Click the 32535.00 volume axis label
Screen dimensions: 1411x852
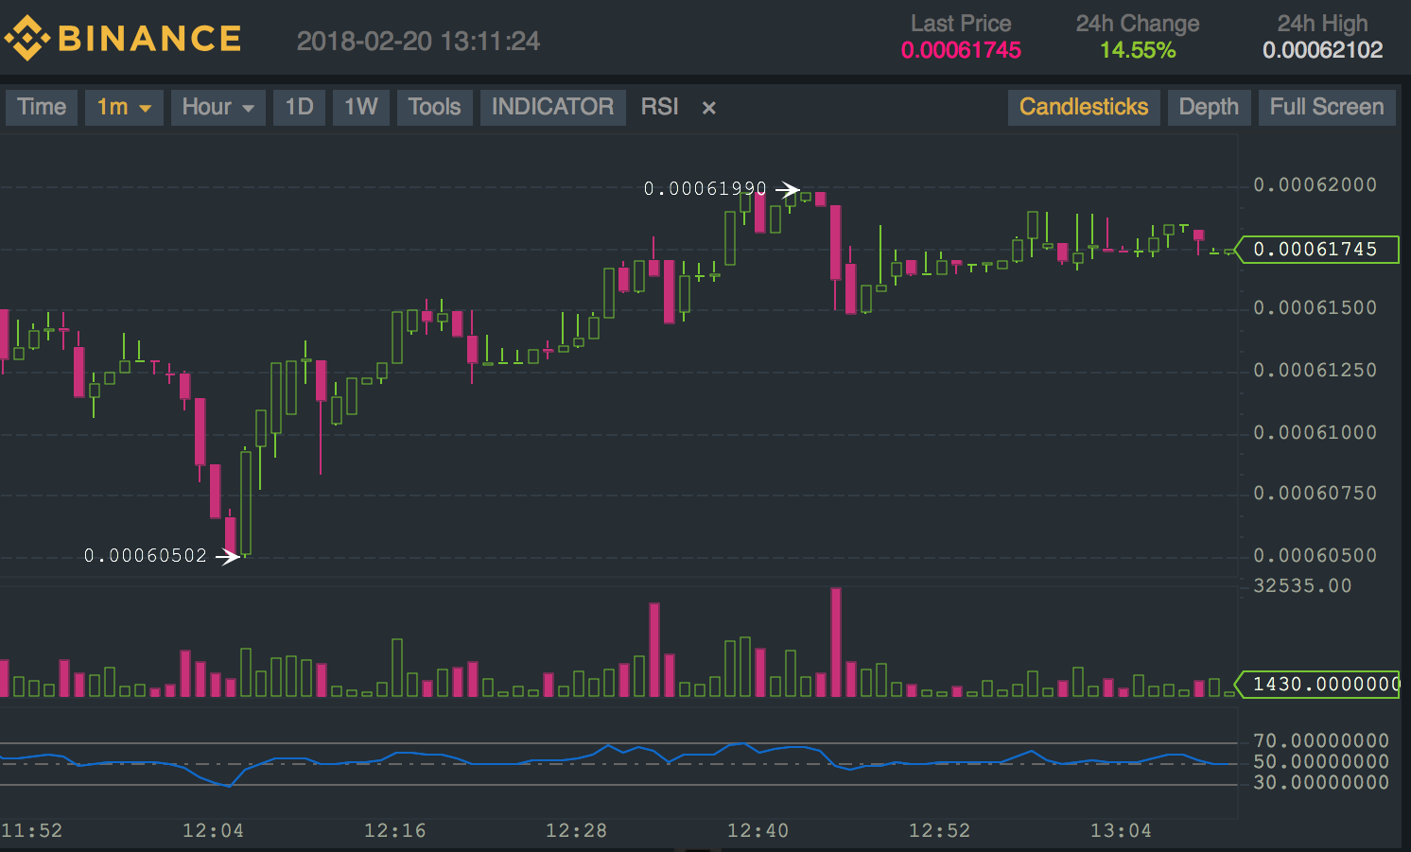1302,586
